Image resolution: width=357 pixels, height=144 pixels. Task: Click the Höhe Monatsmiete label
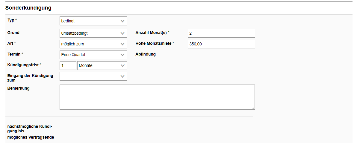153,43
